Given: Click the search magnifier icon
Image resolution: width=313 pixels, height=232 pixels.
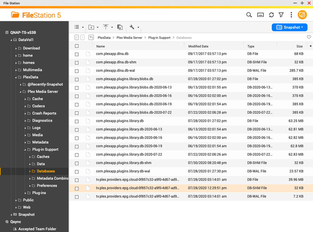Looking at the screenshot, I should coord(249,15).
